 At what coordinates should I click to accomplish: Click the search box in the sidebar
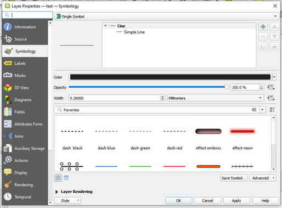[27, 15]
